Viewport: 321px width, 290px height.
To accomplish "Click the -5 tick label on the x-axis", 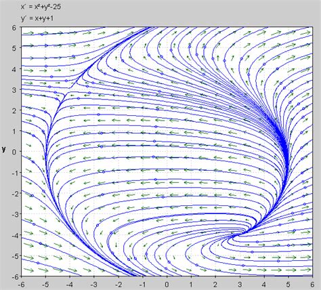I will (45, 284).
